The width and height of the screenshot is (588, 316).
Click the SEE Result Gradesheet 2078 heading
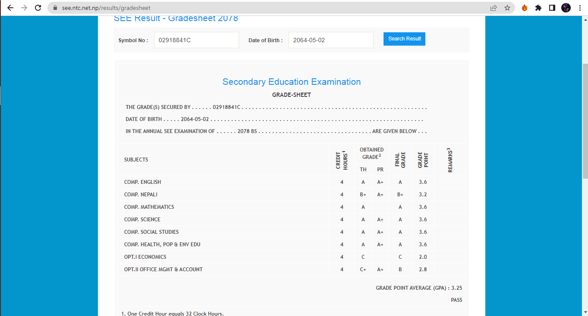pos(176,19)
